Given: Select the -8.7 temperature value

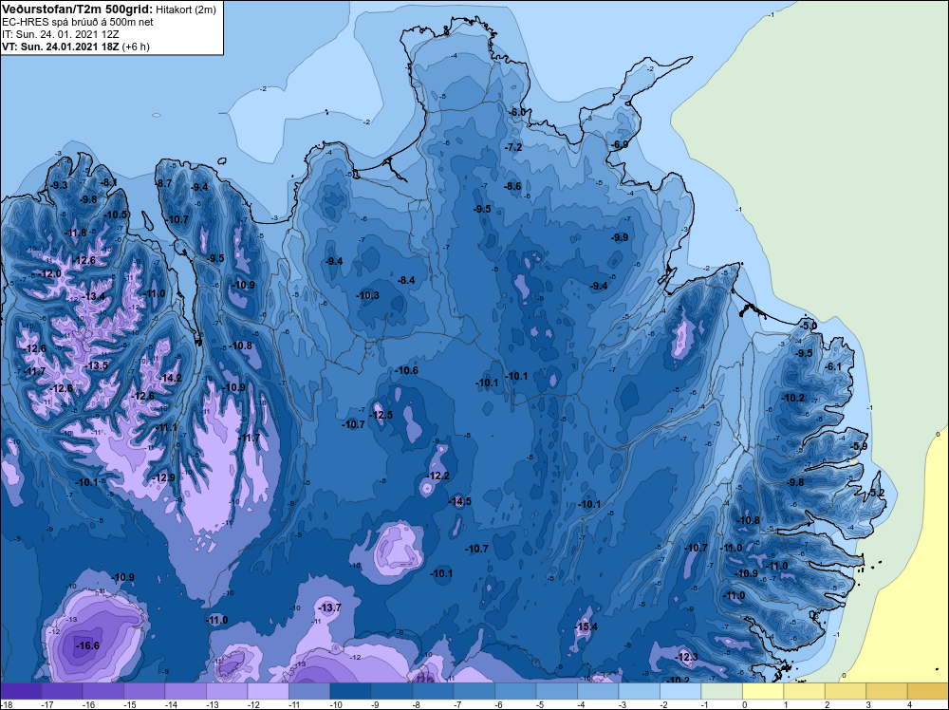Looking at the screenshot, I should [163, 183].
